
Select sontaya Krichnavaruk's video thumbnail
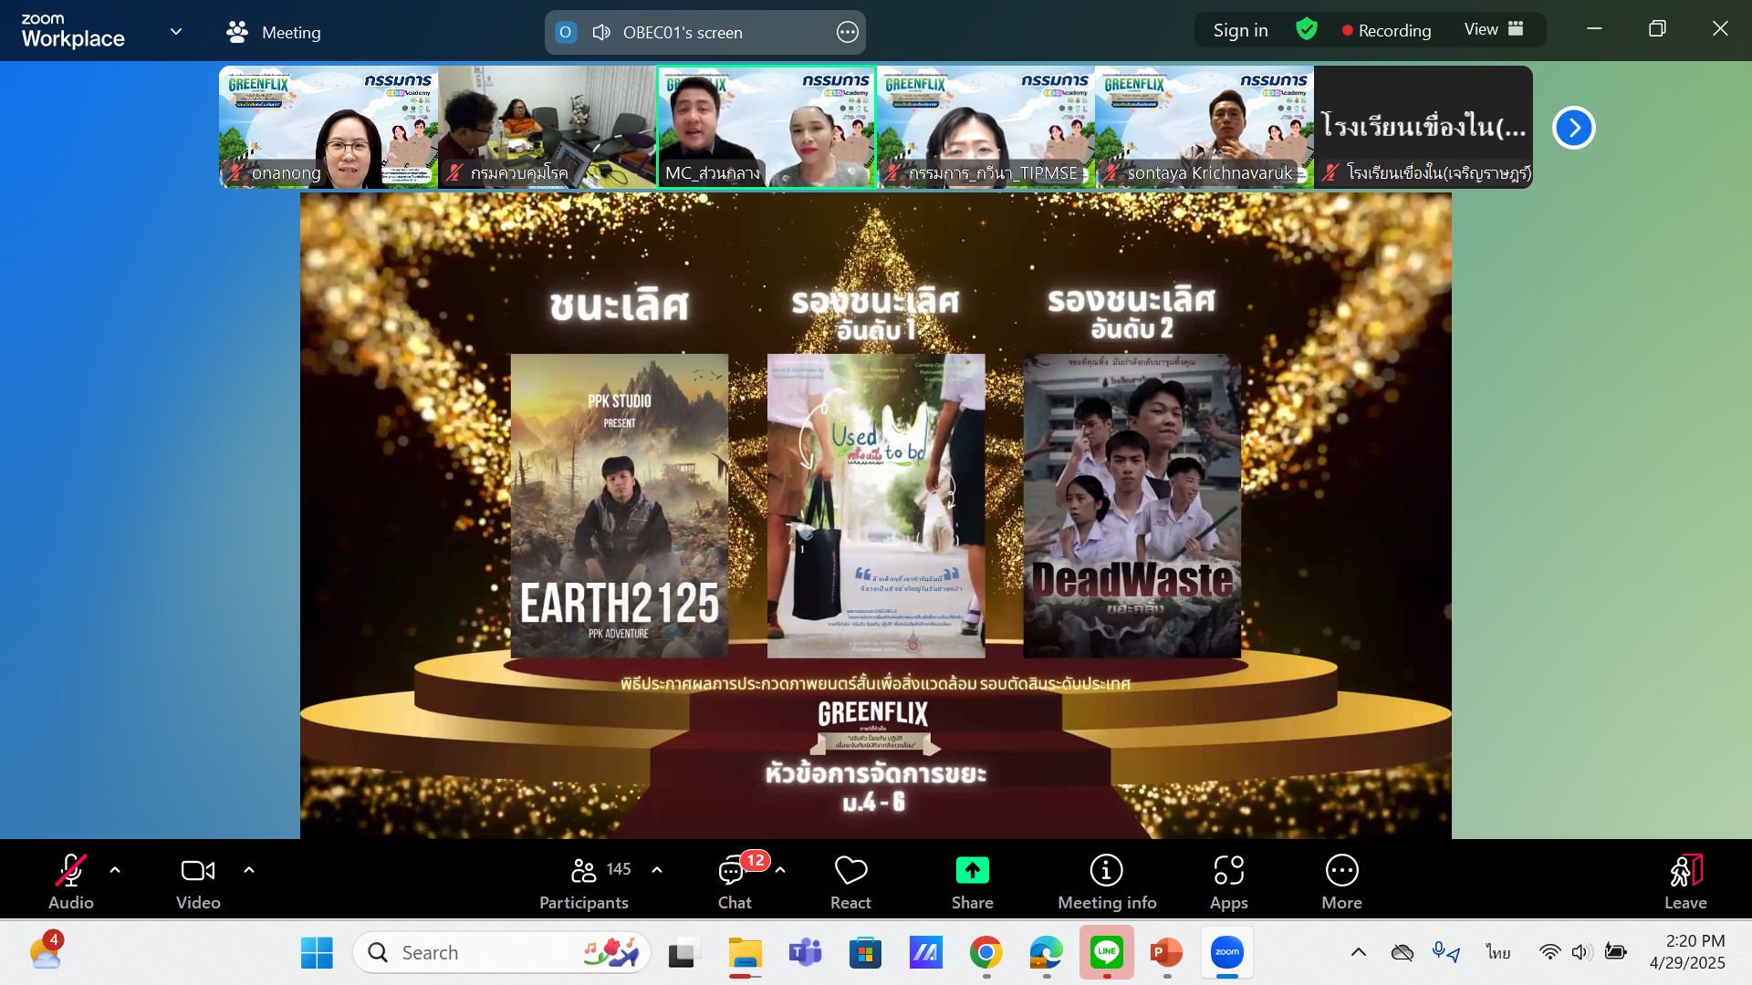point(1204,127)
